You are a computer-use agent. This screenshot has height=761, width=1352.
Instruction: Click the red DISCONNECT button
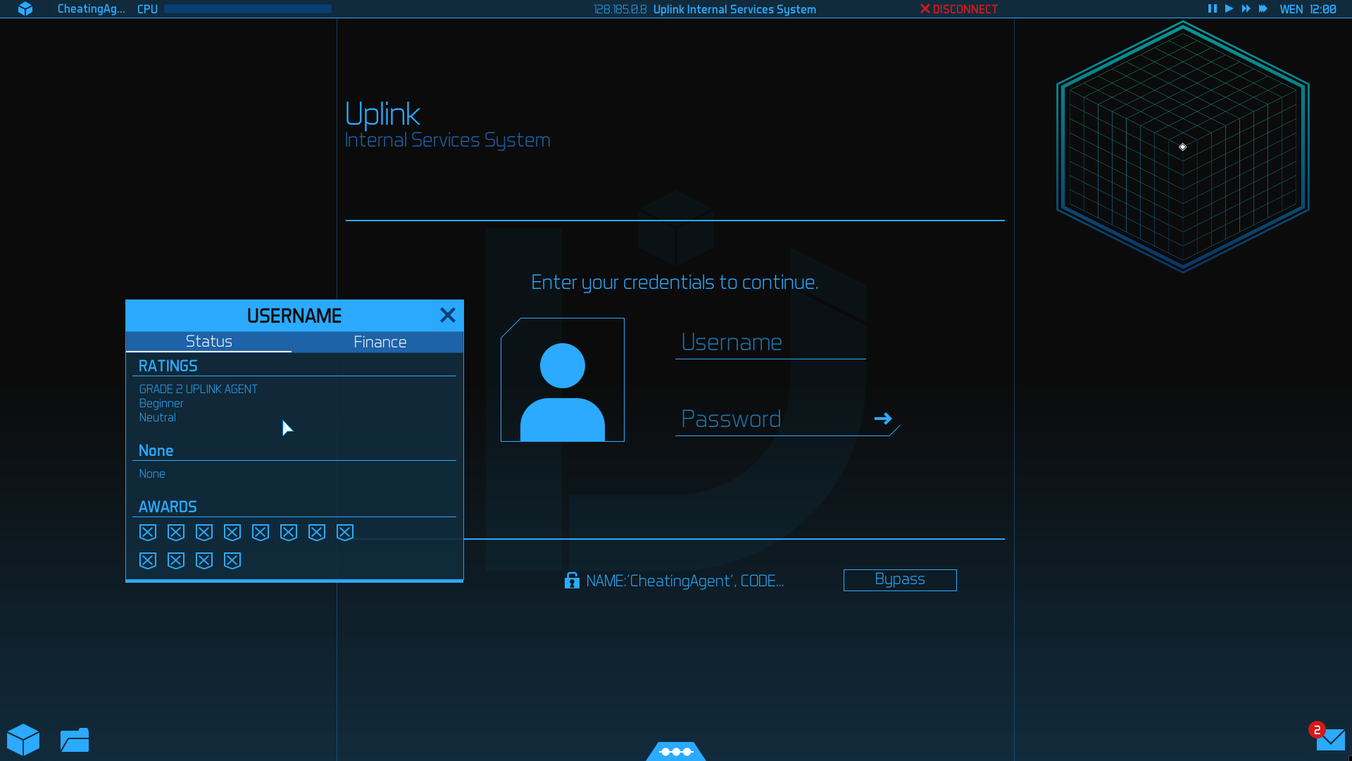[x=958, y=9]
